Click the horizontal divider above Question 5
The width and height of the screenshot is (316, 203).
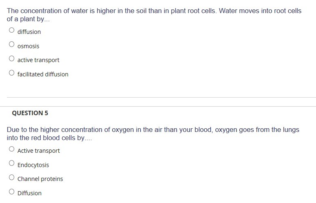click(161, 98)
